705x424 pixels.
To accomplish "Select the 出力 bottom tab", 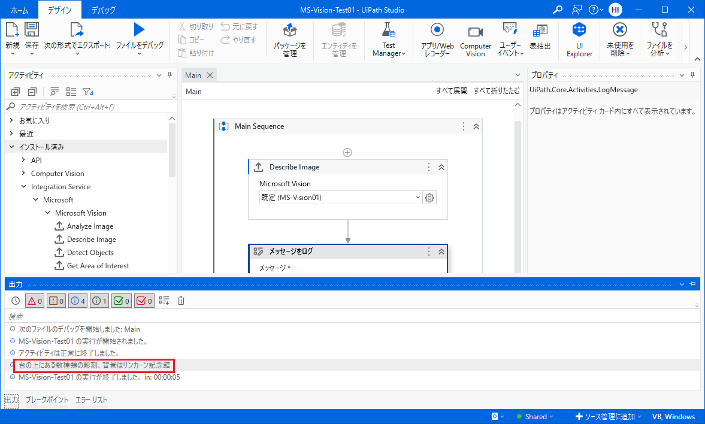I will (12, 399).
